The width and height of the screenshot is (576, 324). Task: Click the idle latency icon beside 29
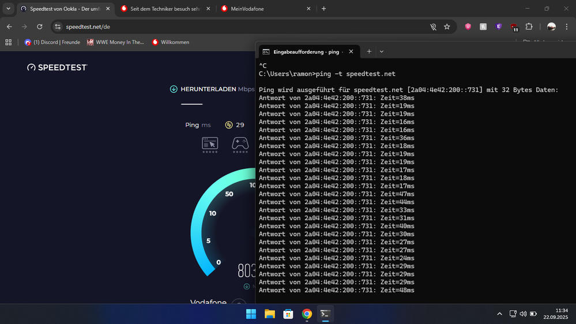tap(229, 125)
